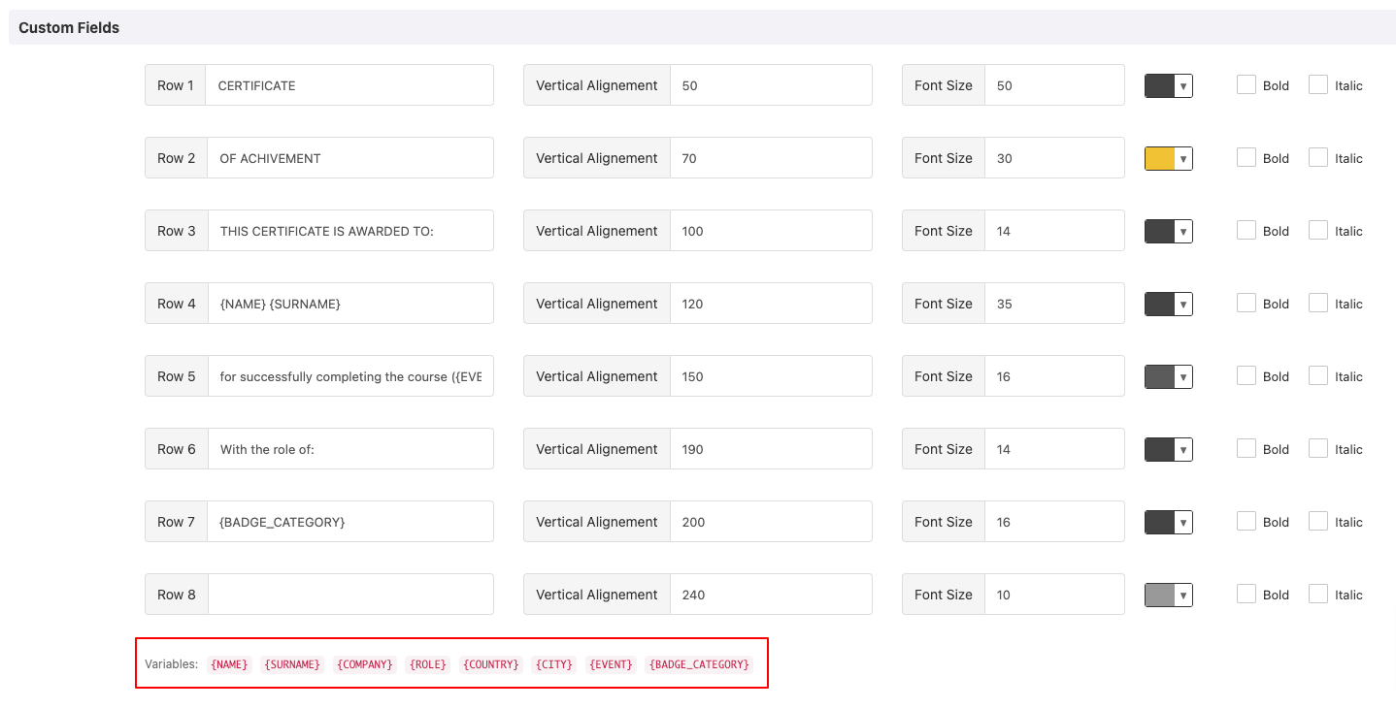Enable Italic for Row 5
1396x709 pixels.
(1318, 375)
